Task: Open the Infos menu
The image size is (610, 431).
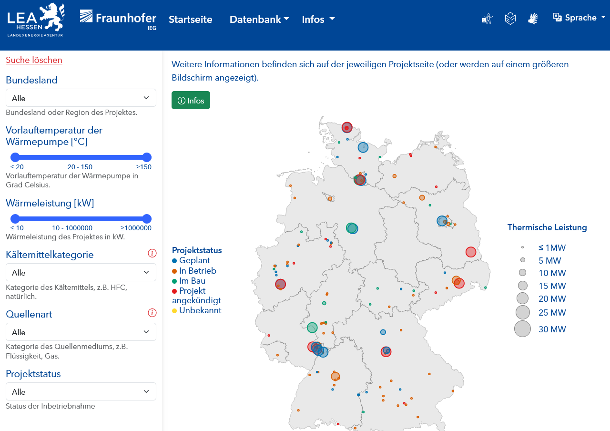Action: [318, 19]
